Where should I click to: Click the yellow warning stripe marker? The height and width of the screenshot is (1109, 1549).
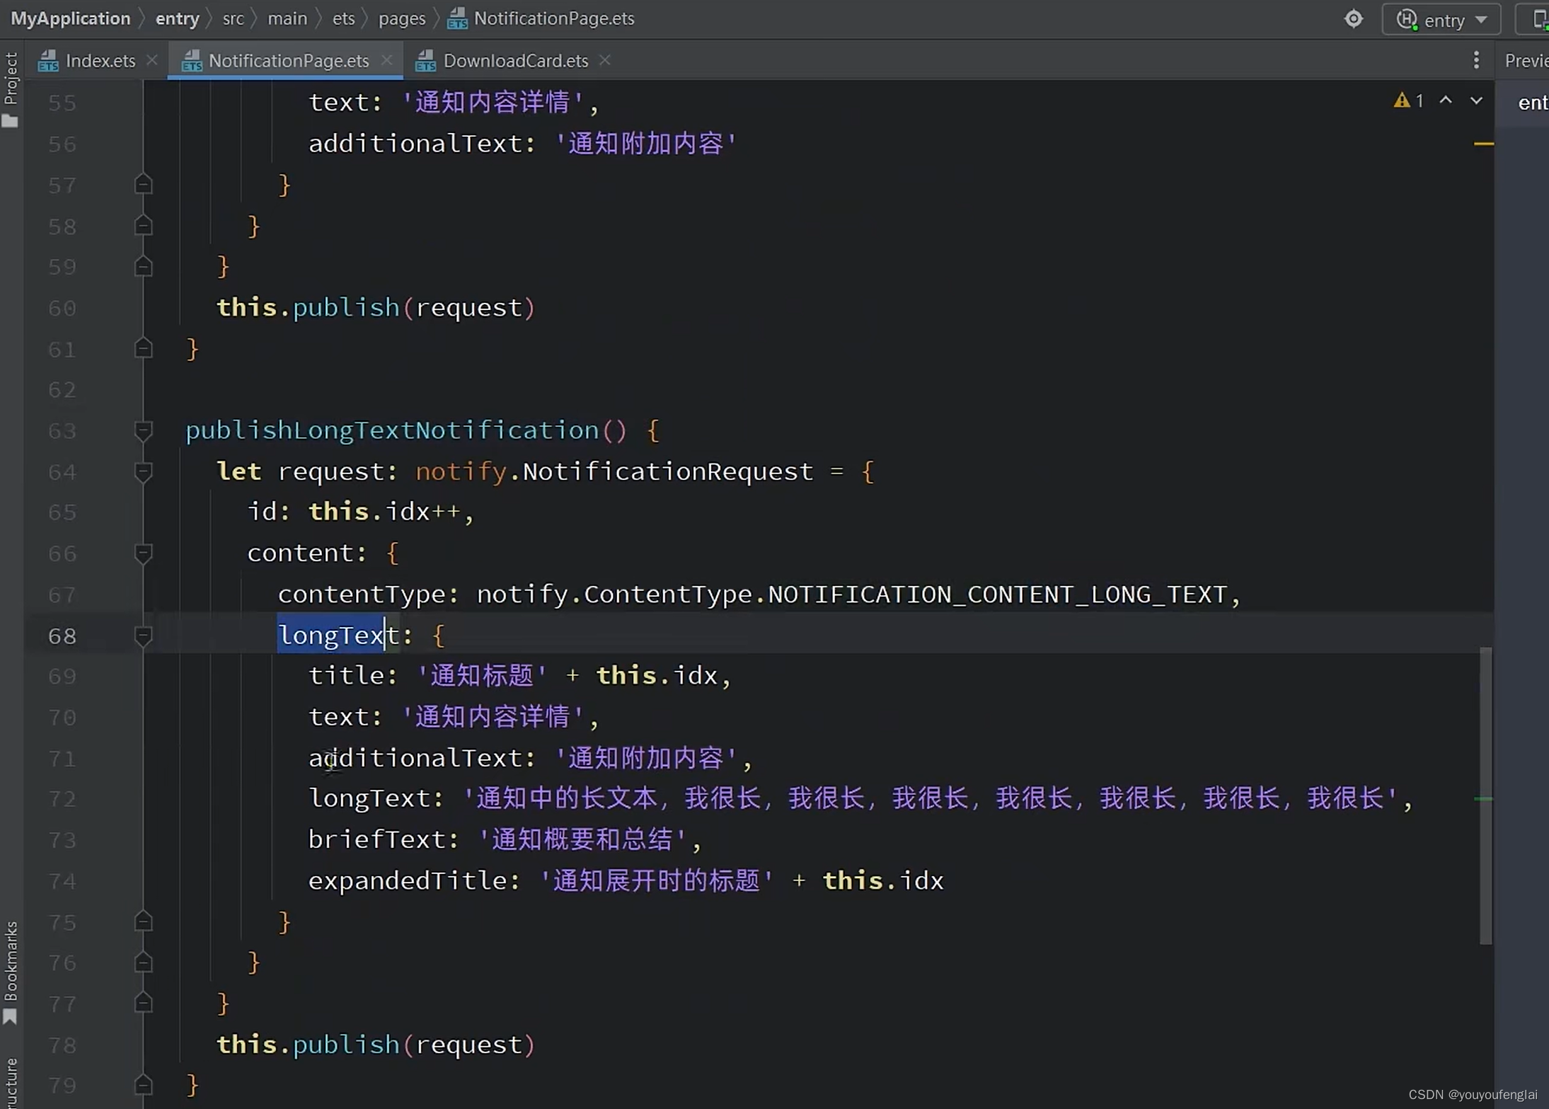click(x=1484, y=144)
